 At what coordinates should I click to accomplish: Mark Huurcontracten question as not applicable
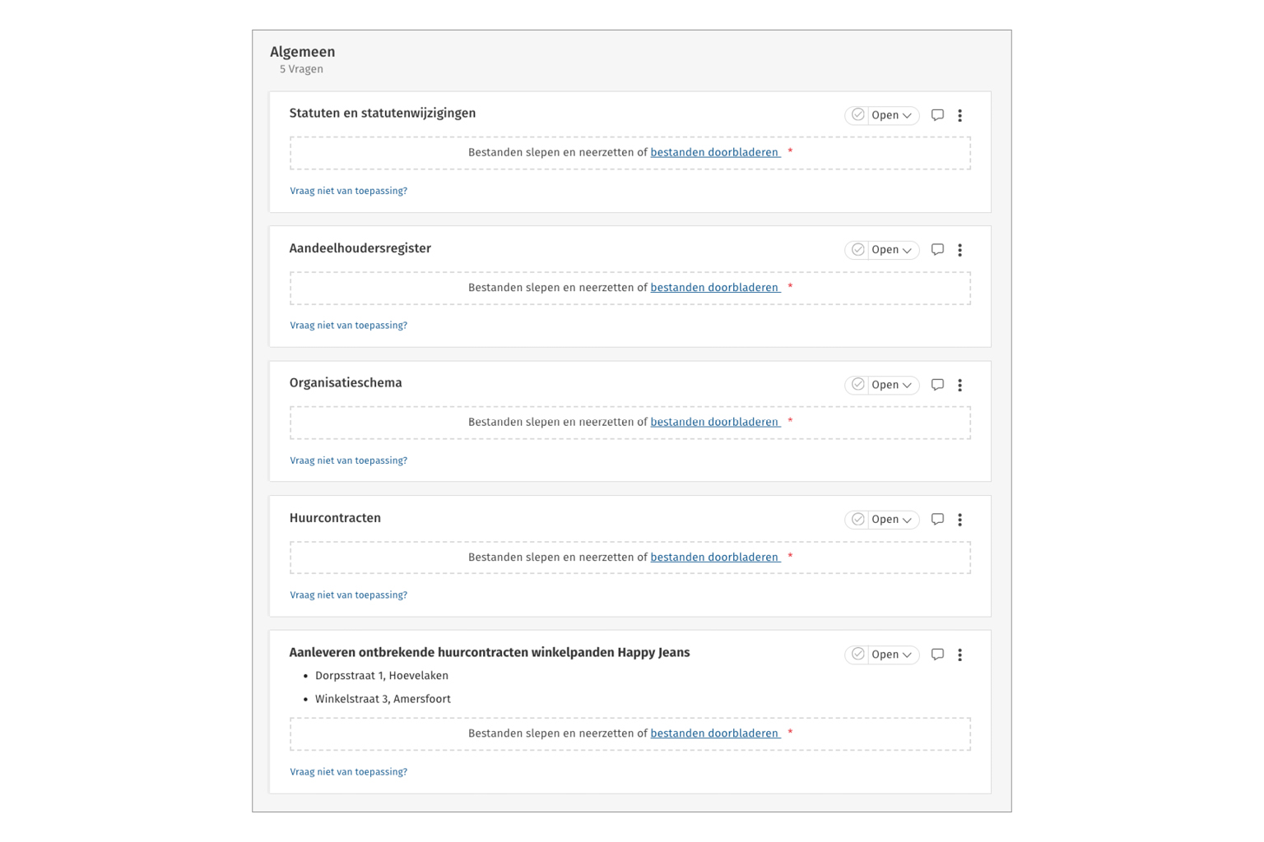click(x=348, y=595)
